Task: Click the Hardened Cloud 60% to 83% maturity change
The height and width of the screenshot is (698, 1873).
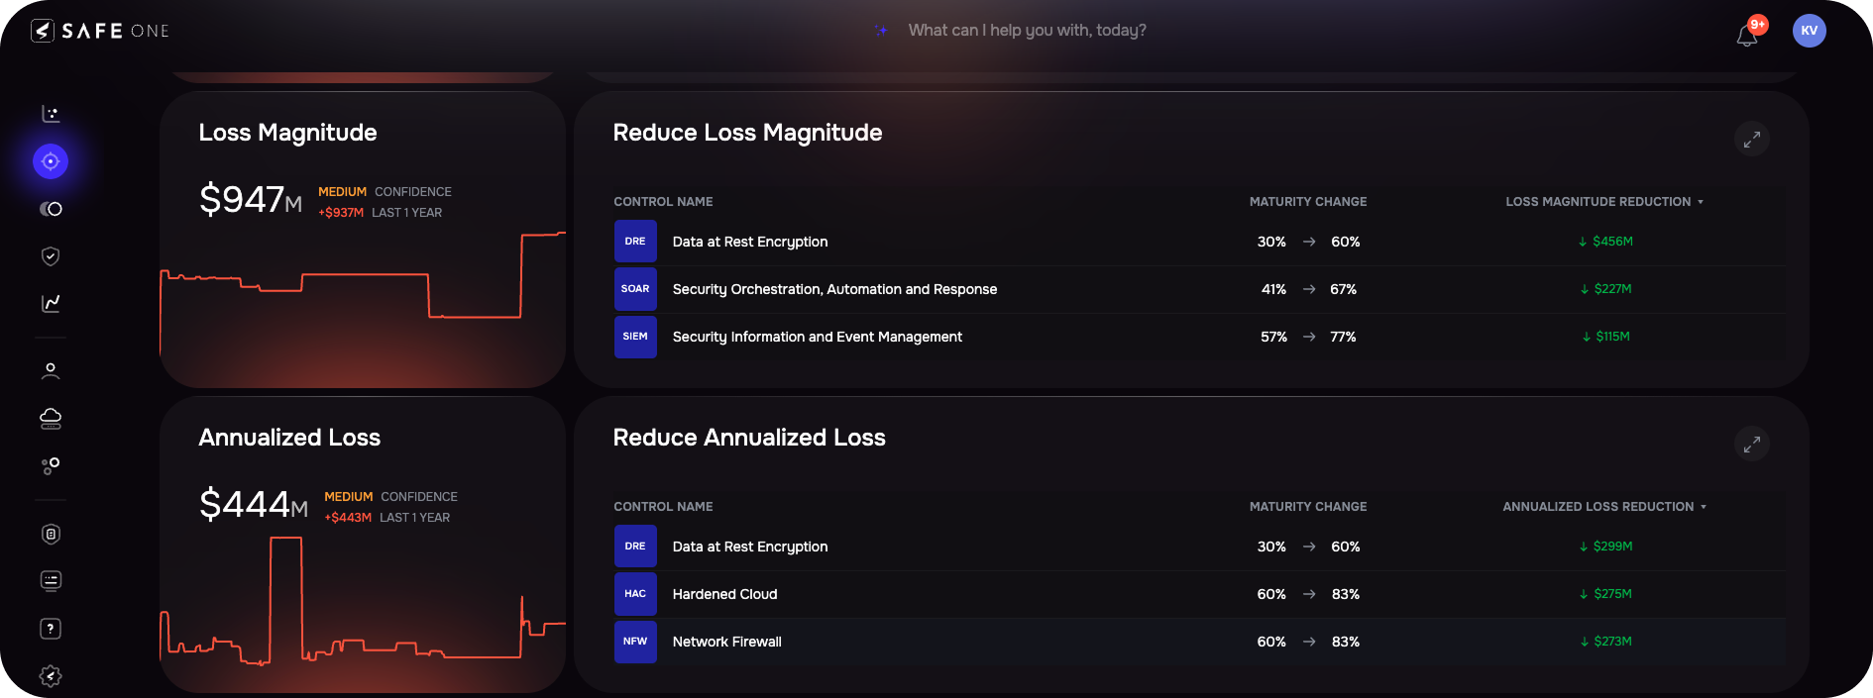Action: pos(1309,594)
